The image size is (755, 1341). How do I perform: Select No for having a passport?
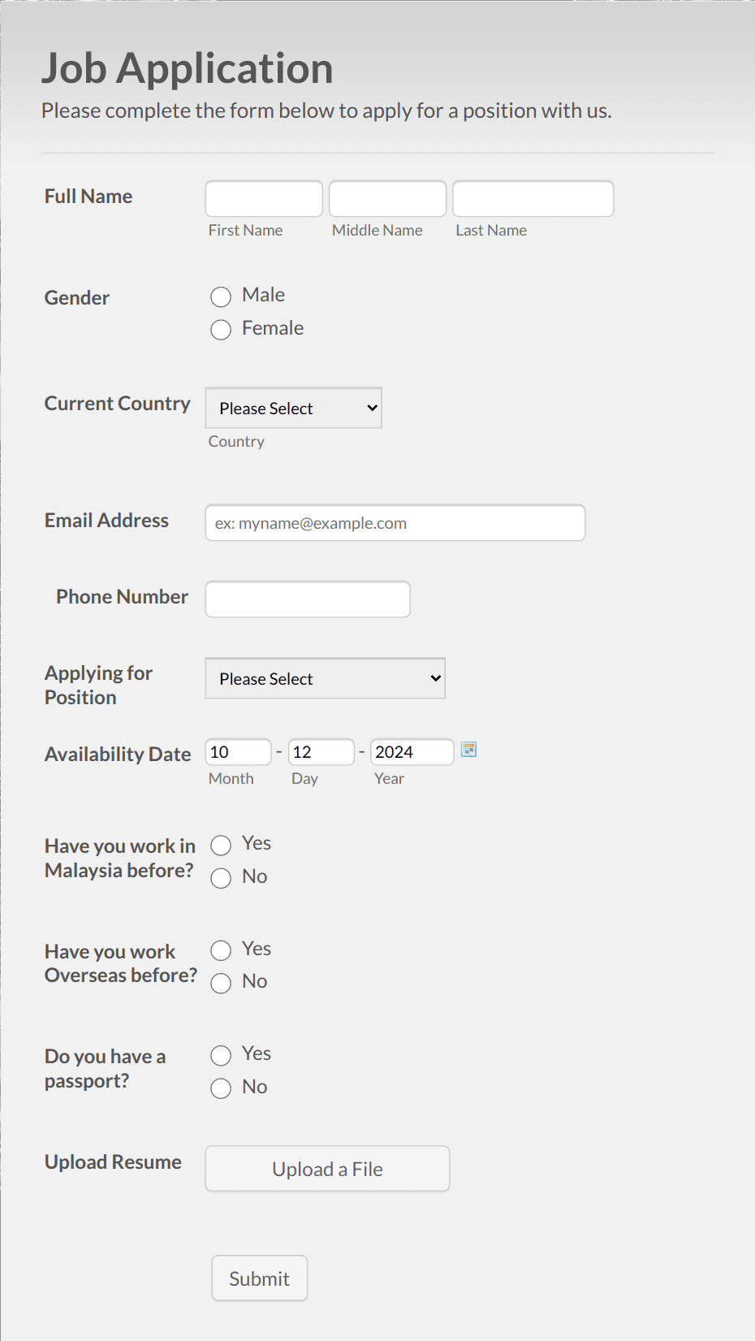[x=221, y=1088]
